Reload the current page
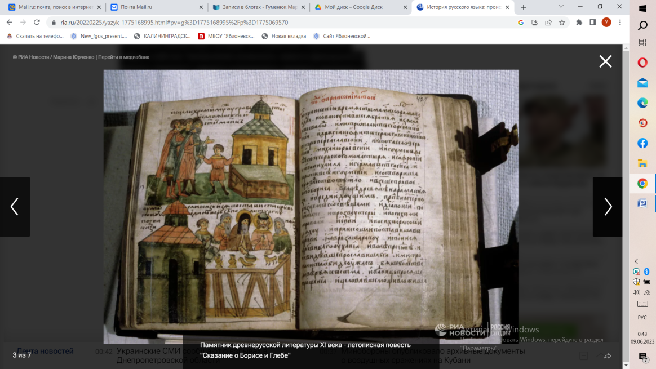Screen dimensions: 656x369 coord(37,22)
